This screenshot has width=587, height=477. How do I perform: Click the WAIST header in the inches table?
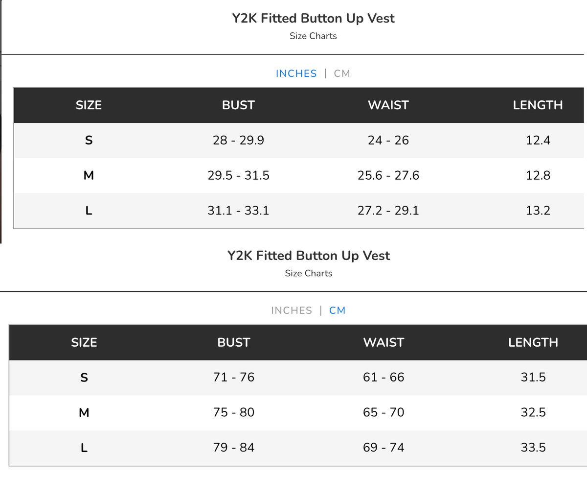[388, 105]
